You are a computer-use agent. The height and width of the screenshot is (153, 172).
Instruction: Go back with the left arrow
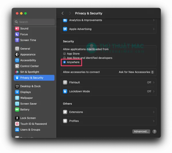[62, 13]
